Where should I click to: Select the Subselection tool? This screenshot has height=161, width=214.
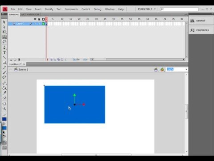(x=4, y=27)
